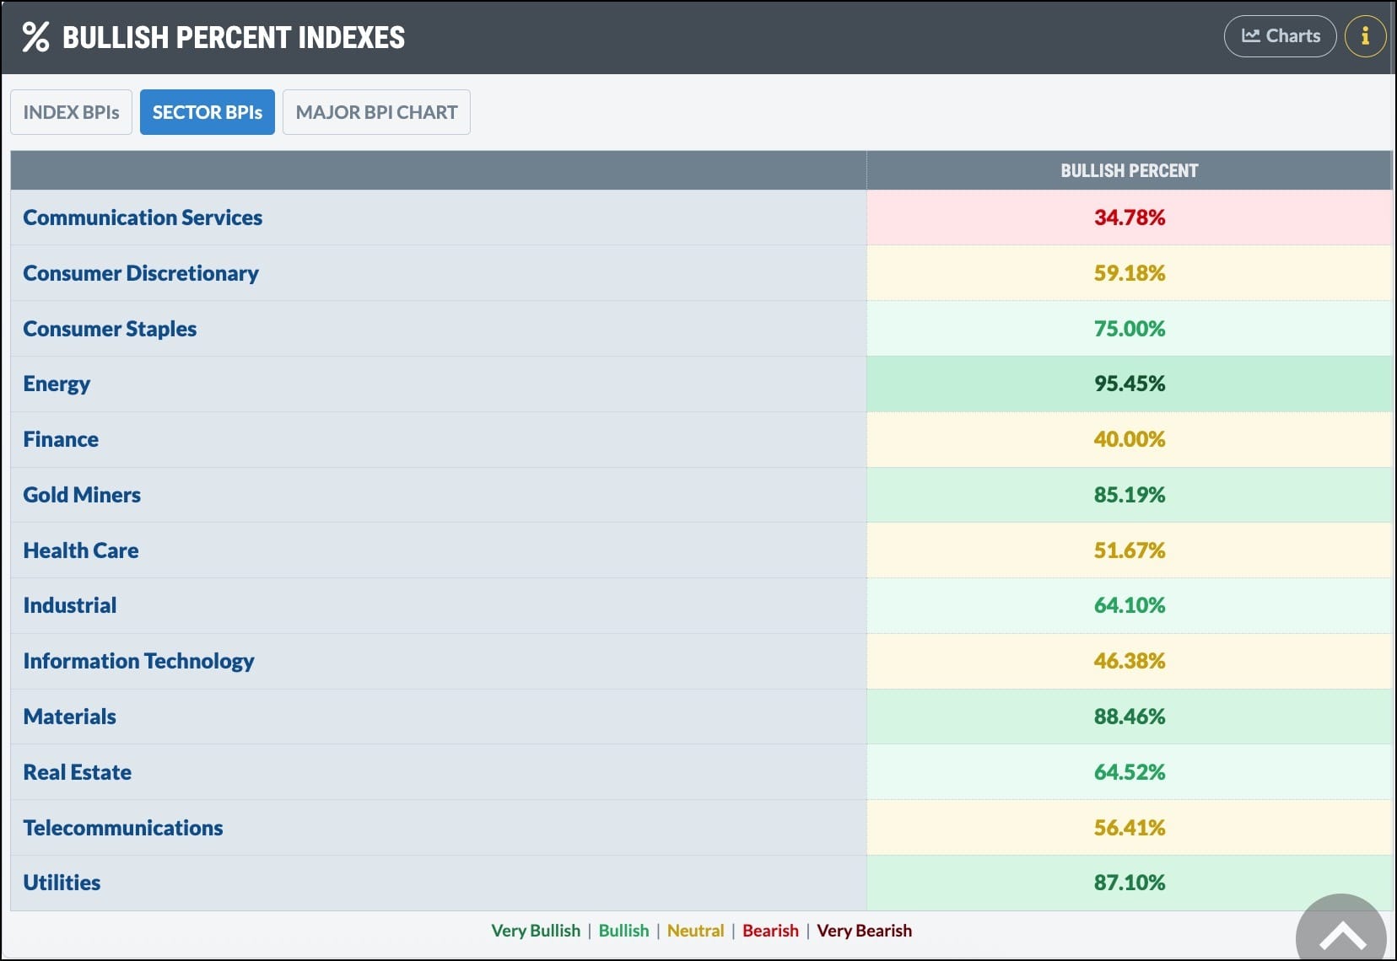Click the Energy 95.45% value cell

click(1129, 384)
